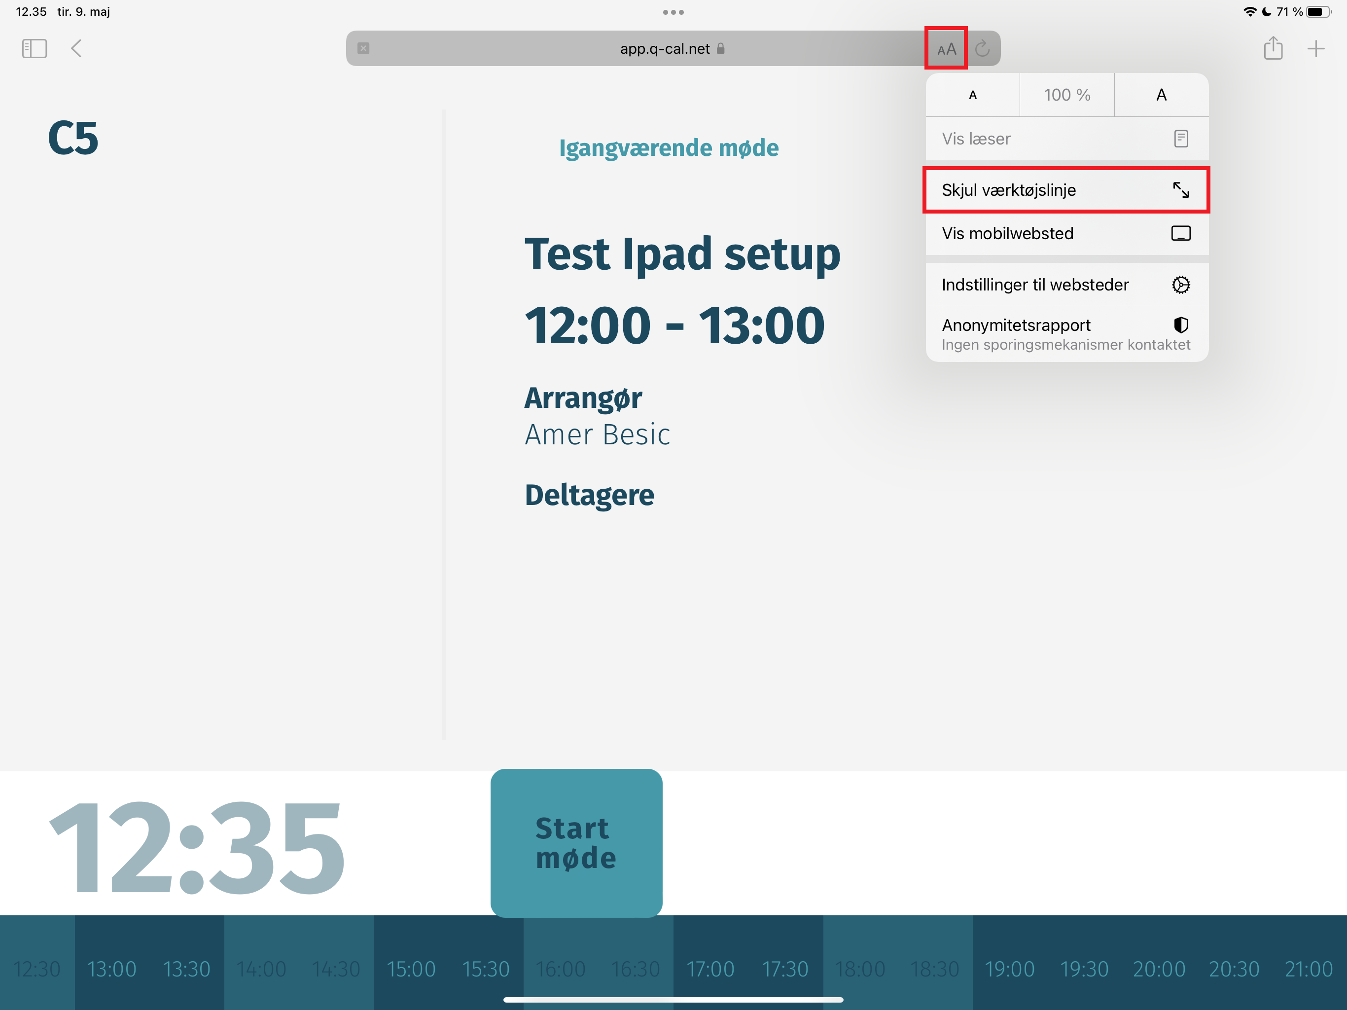
Task: Select the 20:30 timeline slot
Action: pyautogui.click(x=1235, y=969)
